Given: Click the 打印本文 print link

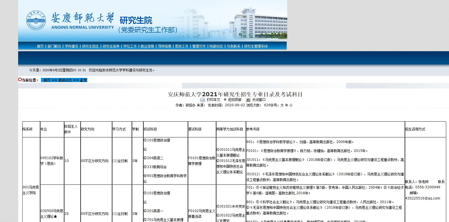Looking at the screenshot, I should [x=213, y=100].
